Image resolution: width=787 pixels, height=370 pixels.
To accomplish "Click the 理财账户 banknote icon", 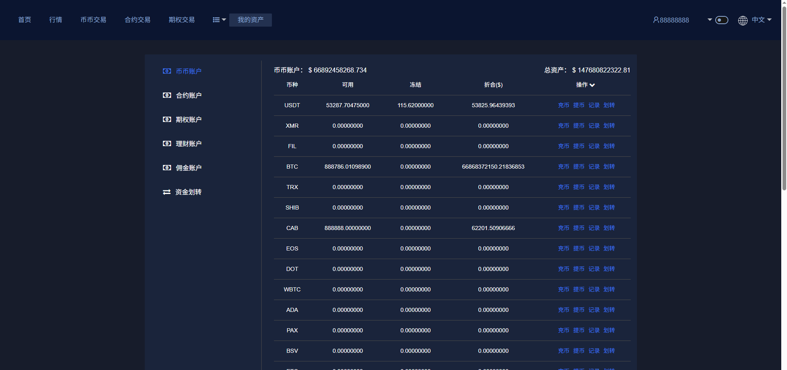I will tap(167, 144).
